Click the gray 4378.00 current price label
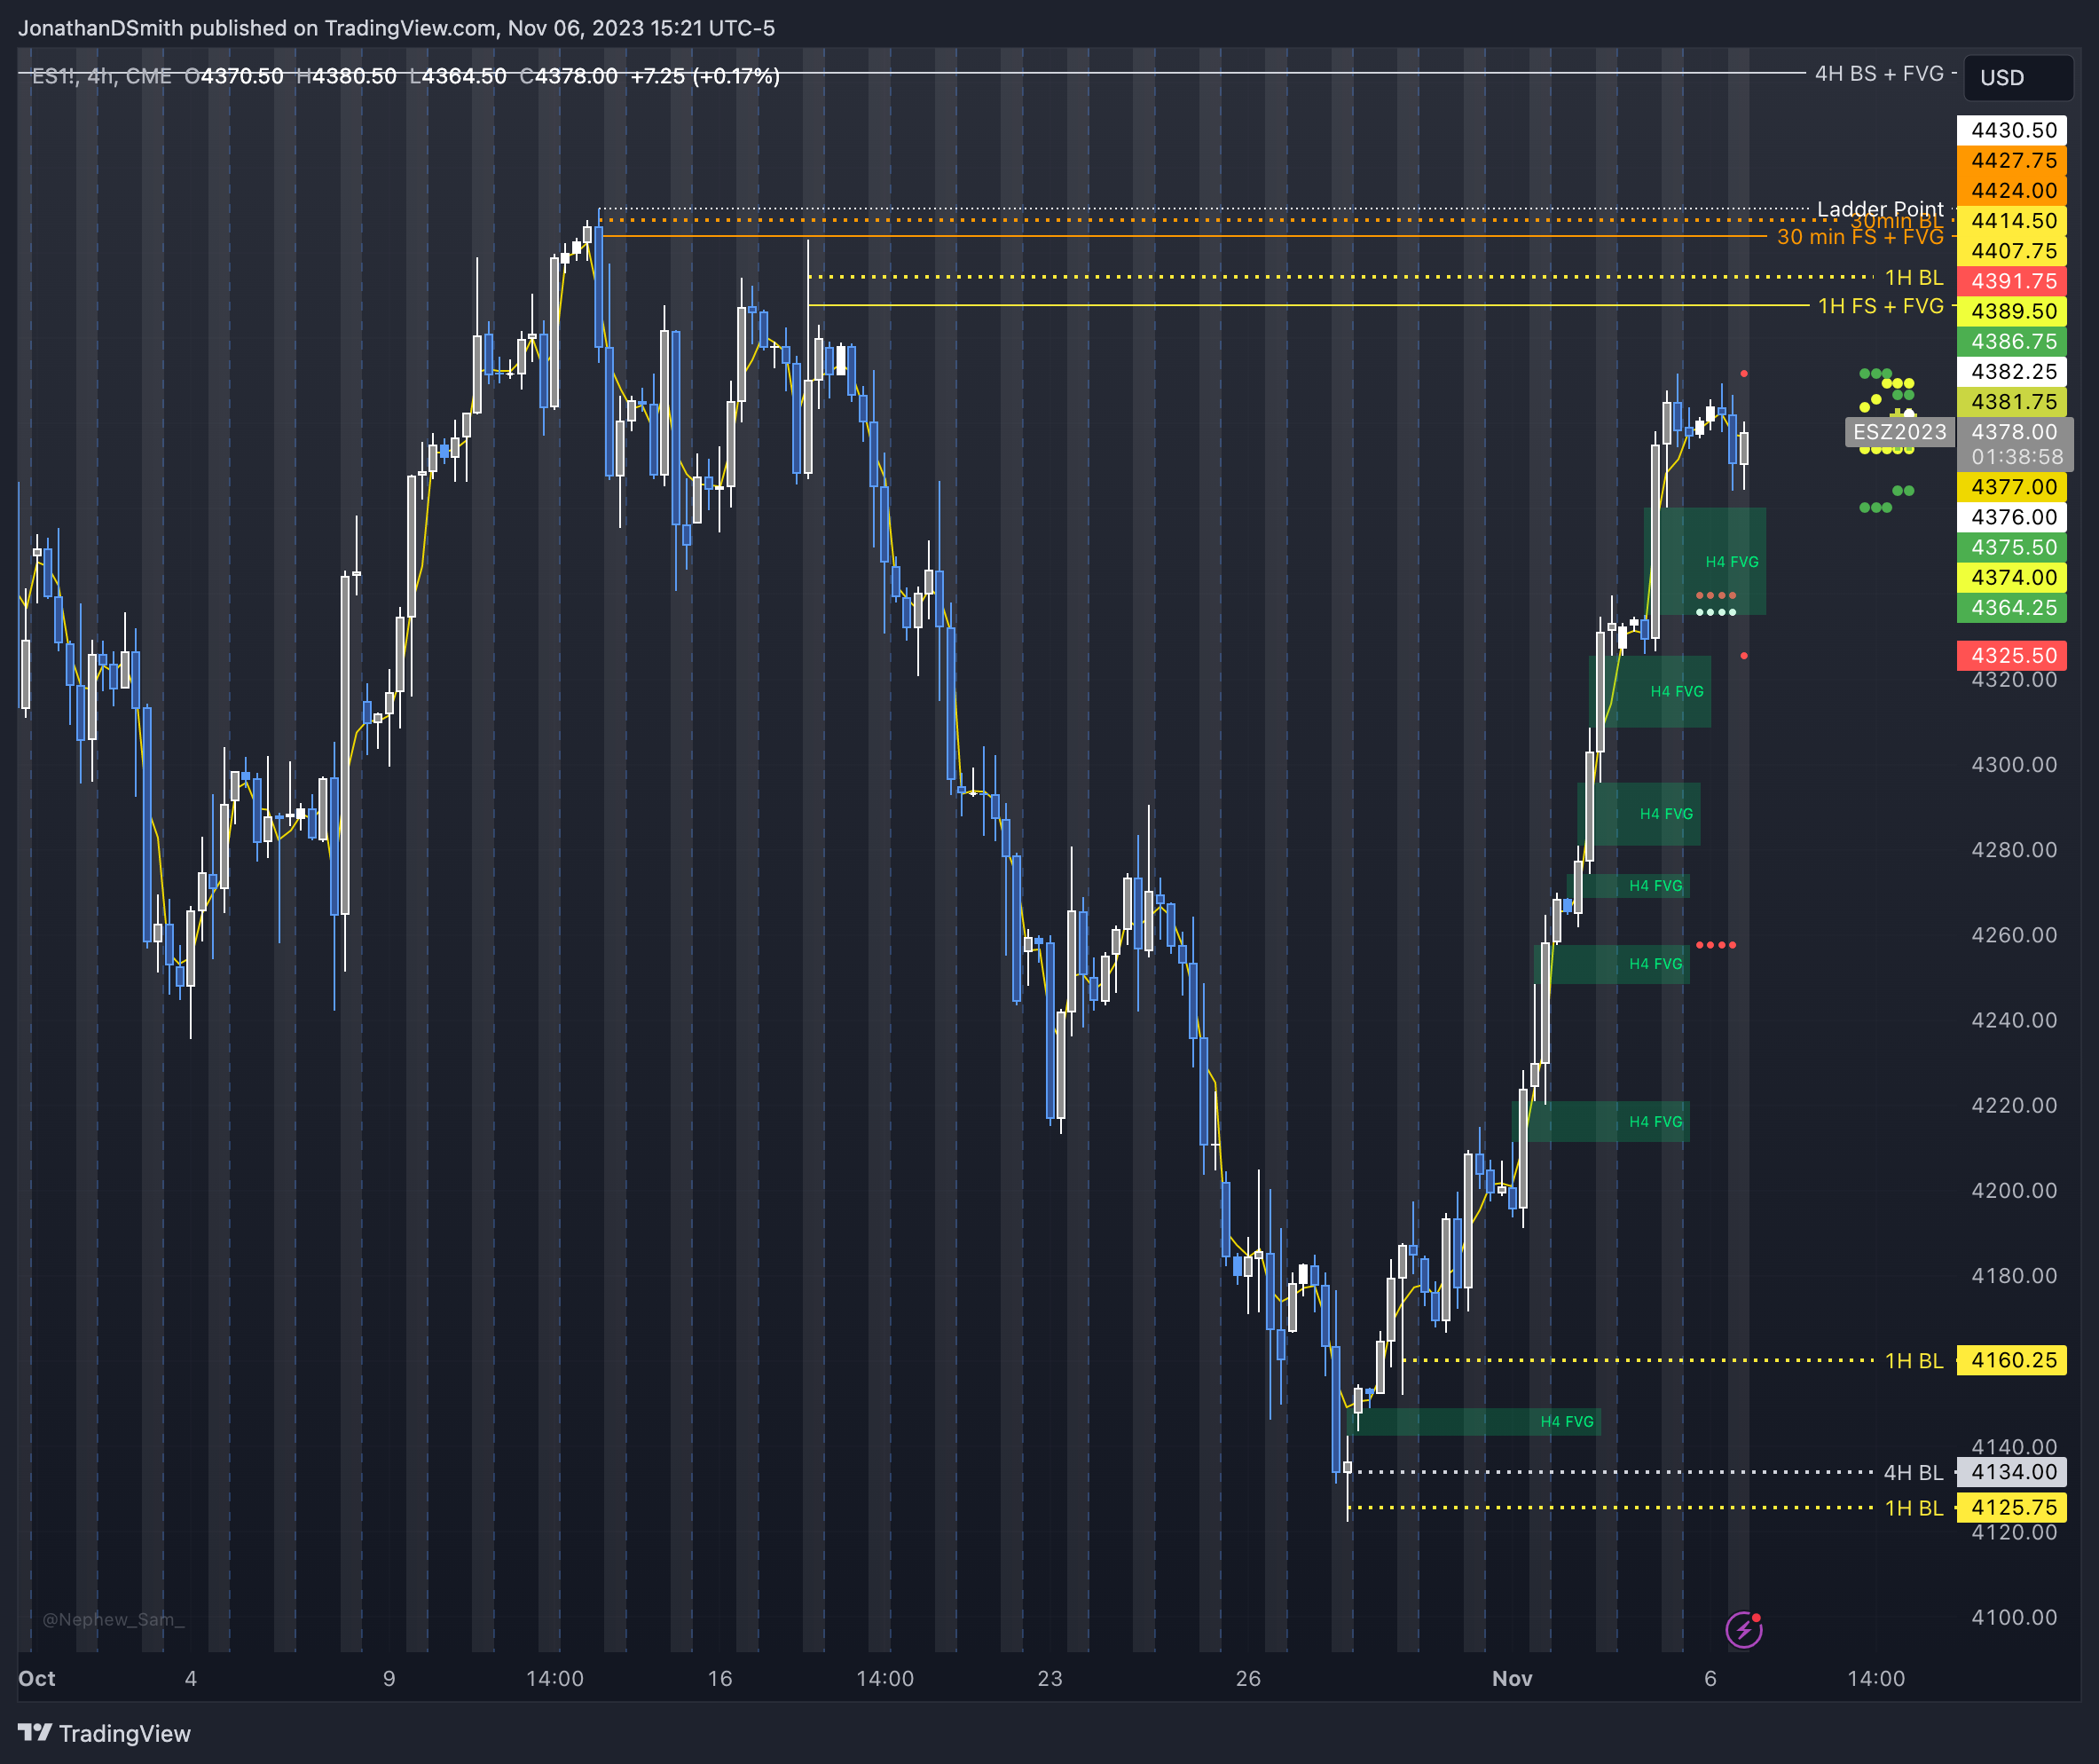Image resolution: width=2099 pixels, height=1764 pixels. [2013, 432]
